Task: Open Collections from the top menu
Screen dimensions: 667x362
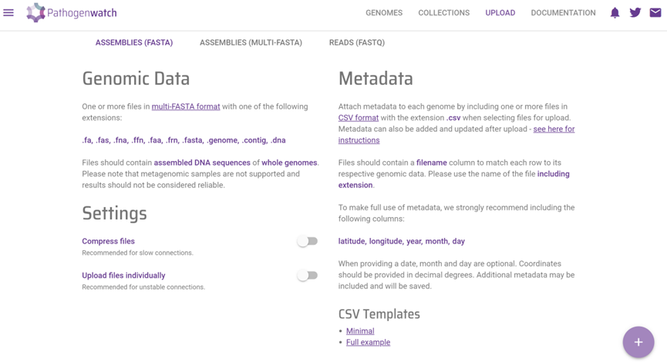Action: (443, 13)
